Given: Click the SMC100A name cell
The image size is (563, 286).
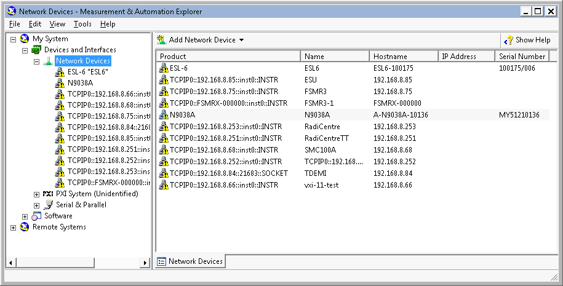Looking at the screenshot, I should click(321, 150).
